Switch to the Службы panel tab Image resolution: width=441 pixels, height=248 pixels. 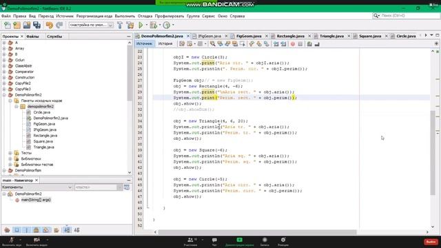coord(54,37)
